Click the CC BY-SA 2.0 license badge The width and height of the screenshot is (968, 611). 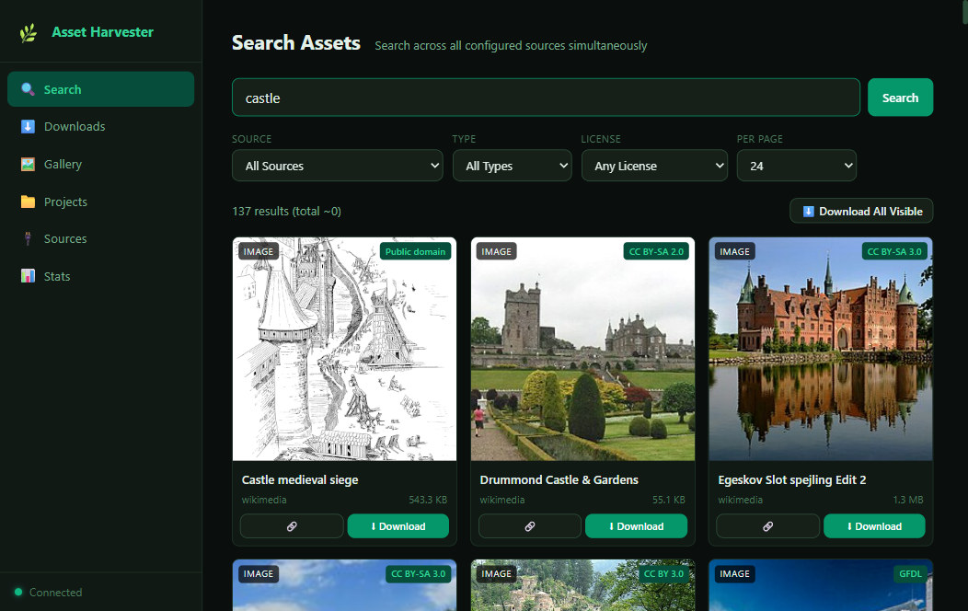(656, 252)
